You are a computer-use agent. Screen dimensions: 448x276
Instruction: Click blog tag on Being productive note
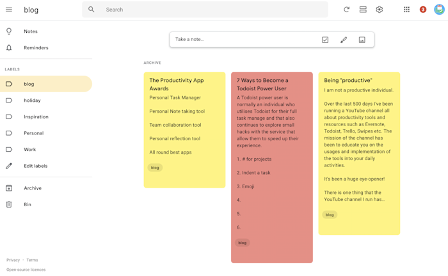pyautogui.click(x=330, y=215)
